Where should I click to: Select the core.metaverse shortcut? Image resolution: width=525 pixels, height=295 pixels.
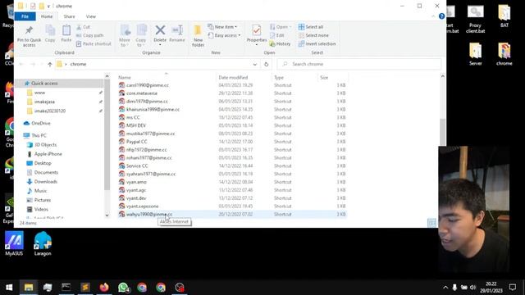tap(142, 93)
